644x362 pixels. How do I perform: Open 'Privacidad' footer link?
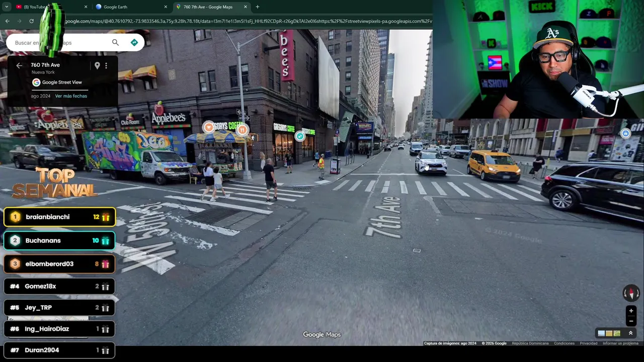[x=588, y=343]
